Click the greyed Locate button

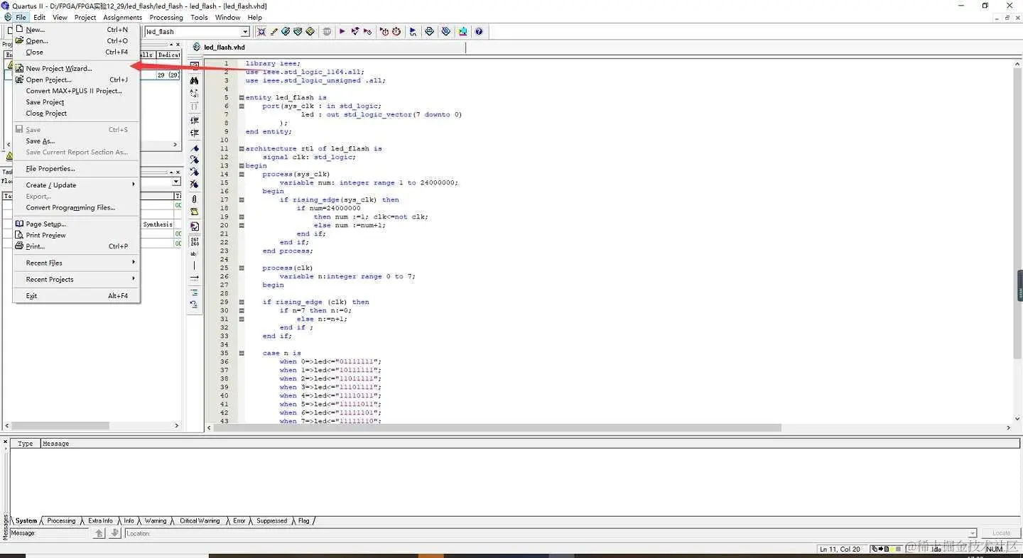[x=1001, y=533]
